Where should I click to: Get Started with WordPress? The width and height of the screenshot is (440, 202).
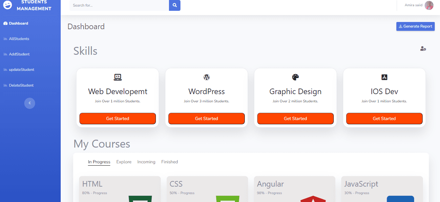pos(206,118)
